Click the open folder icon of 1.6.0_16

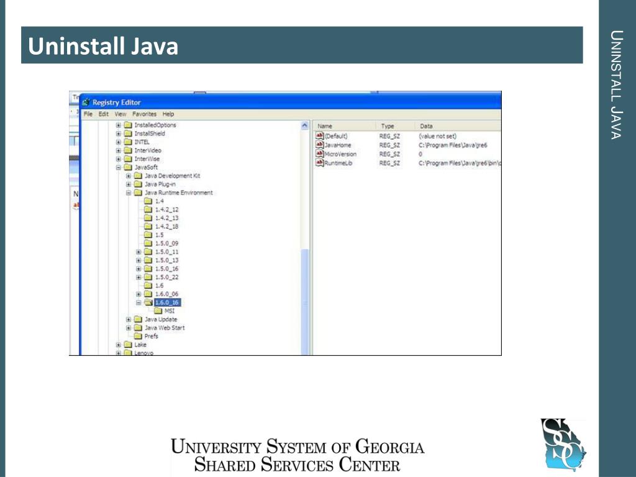[x=148, y=302]
